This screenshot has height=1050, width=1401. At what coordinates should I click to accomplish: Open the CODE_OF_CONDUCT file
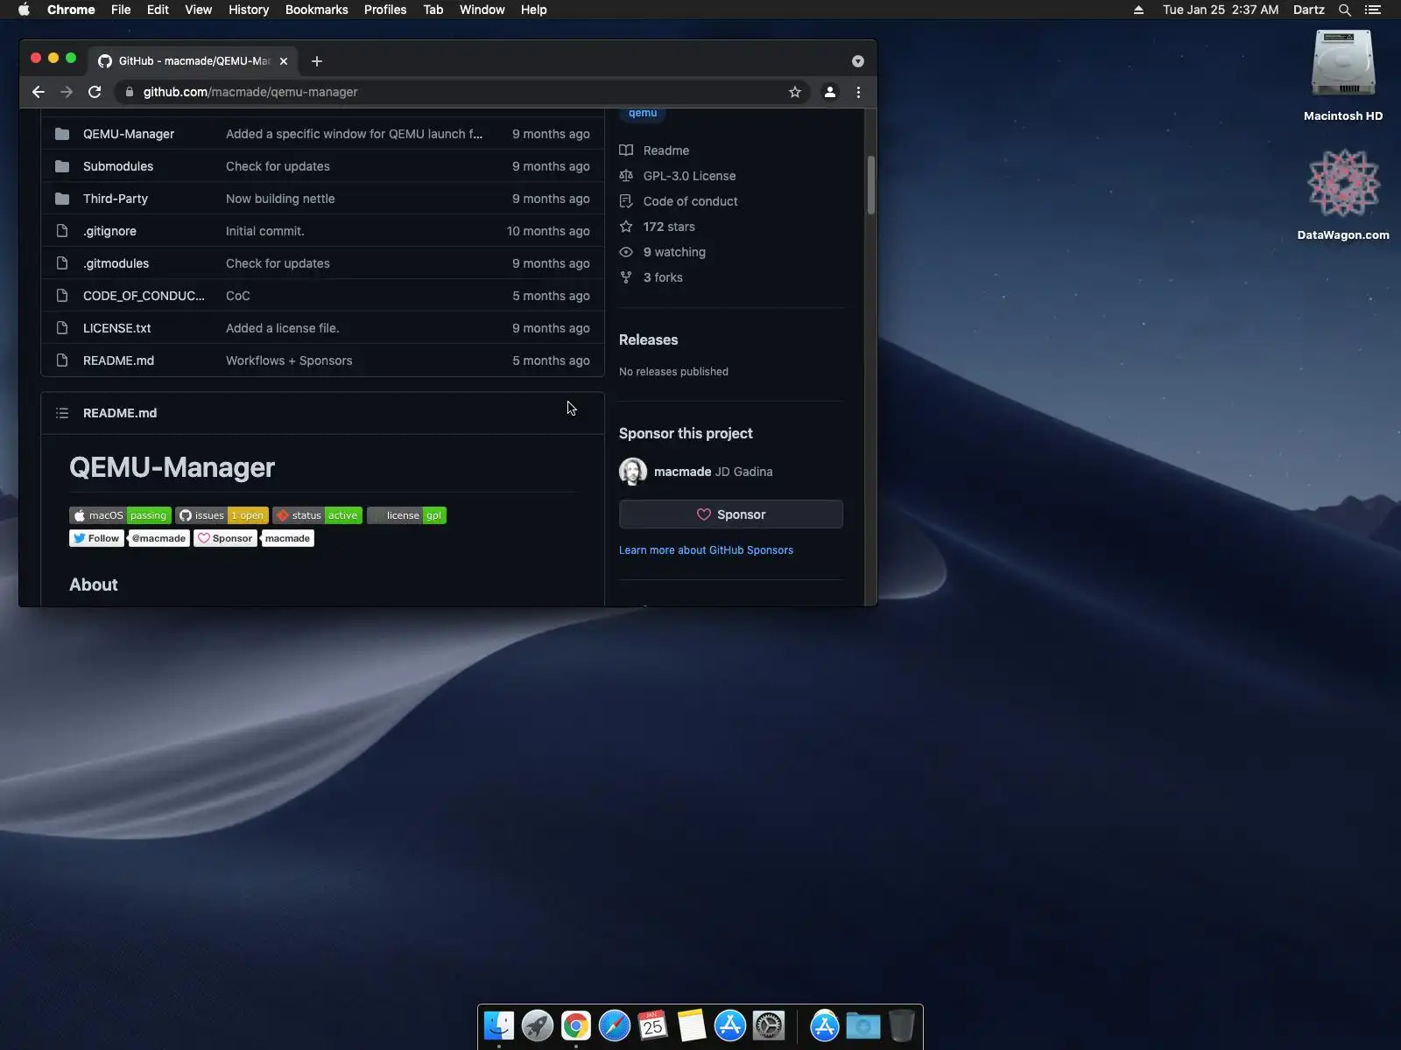click(144, 296)
